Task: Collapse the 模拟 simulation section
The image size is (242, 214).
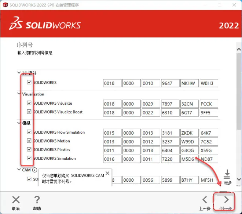Action: [19, 123]
